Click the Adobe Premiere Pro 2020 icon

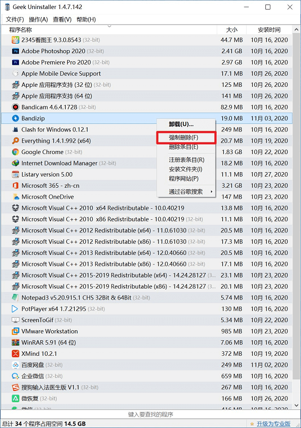pyautogui.click(x=16, y=62)
